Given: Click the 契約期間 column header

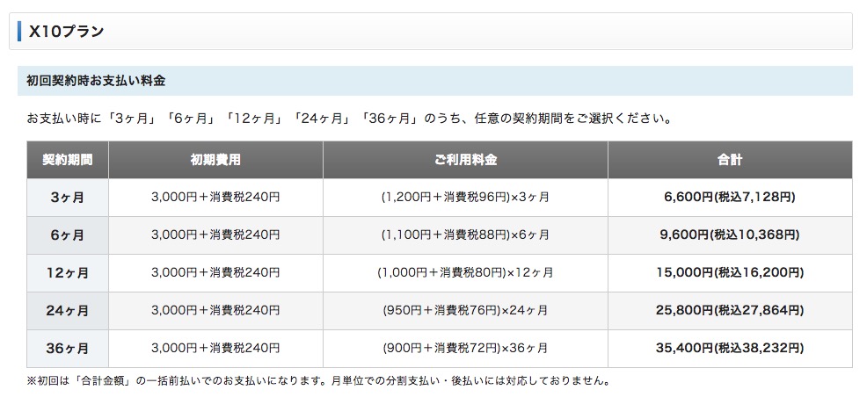Looking at the screenshot, I should 68,160.
